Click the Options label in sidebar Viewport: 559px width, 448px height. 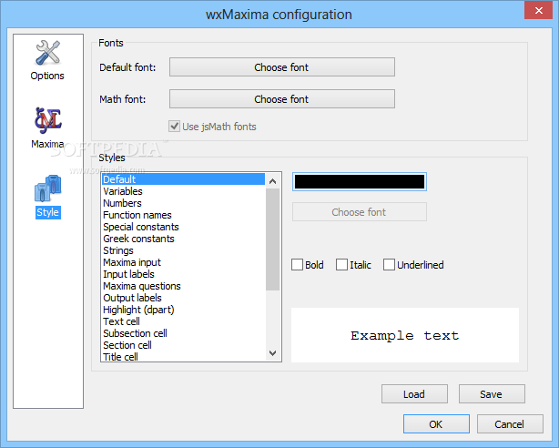[47, 76]
